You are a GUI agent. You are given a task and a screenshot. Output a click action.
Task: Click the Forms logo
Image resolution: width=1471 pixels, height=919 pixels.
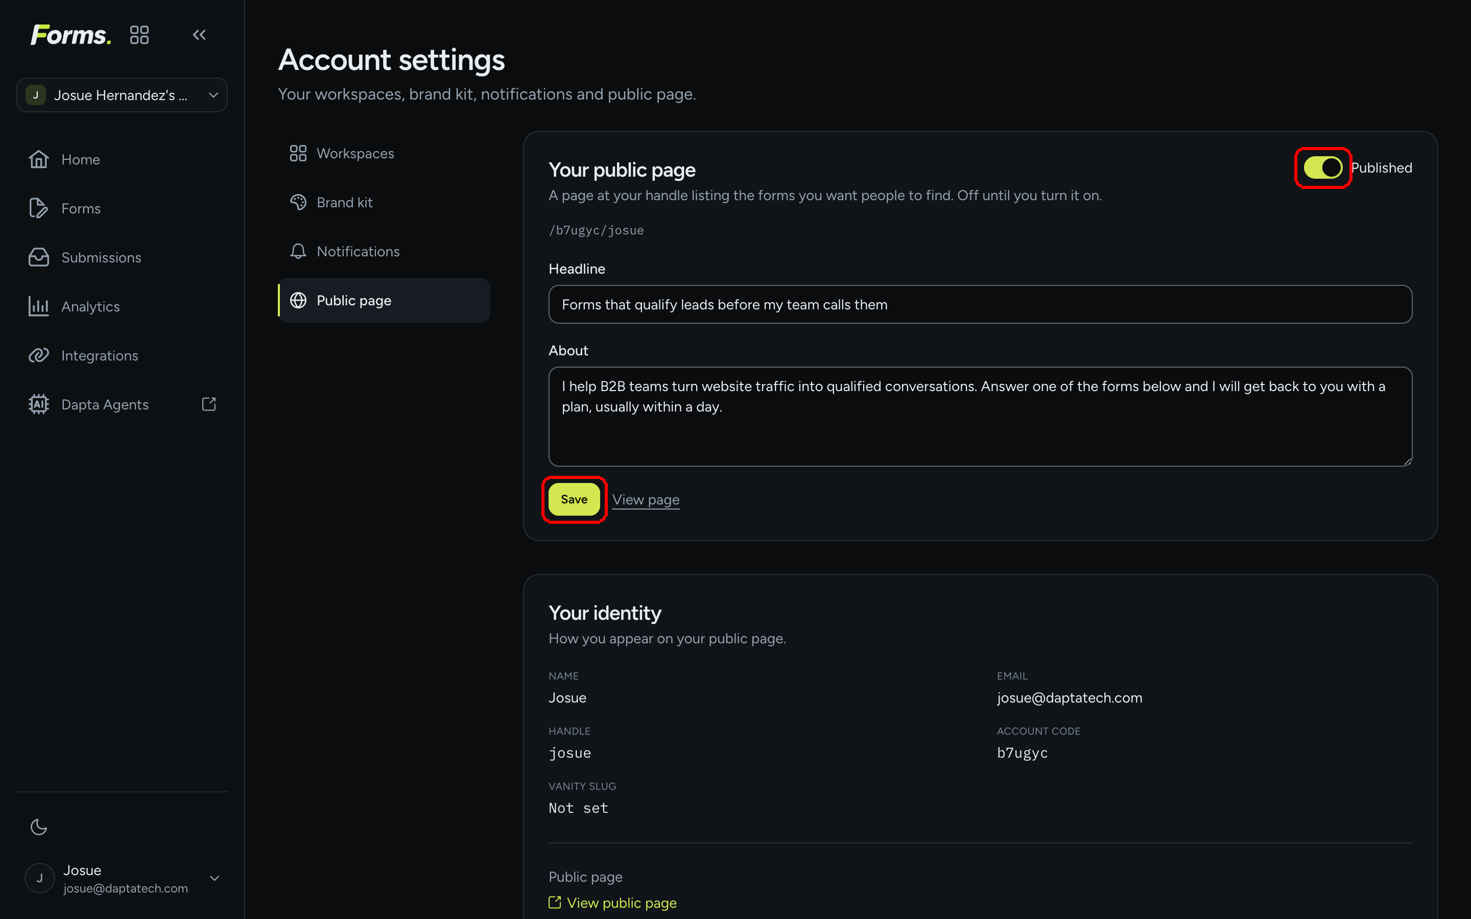coord(71,35)
